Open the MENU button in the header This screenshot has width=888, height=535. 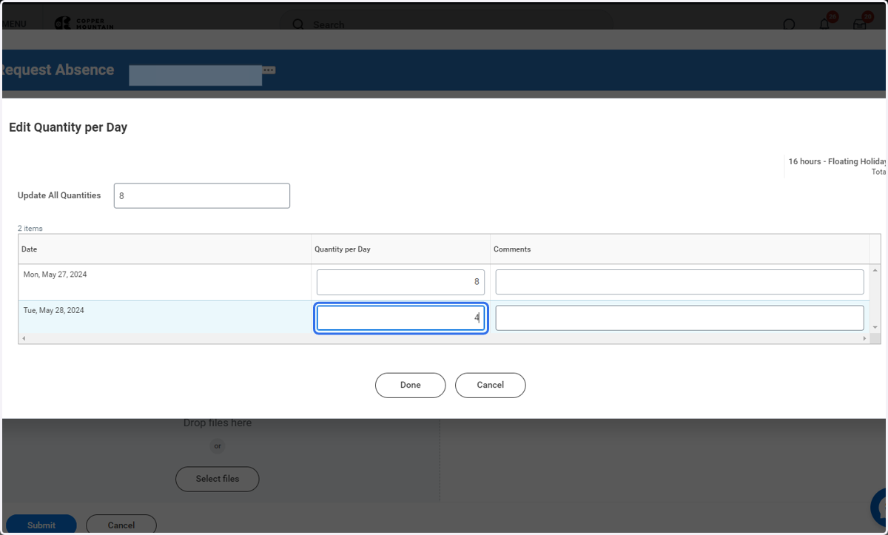coord(14,24)
